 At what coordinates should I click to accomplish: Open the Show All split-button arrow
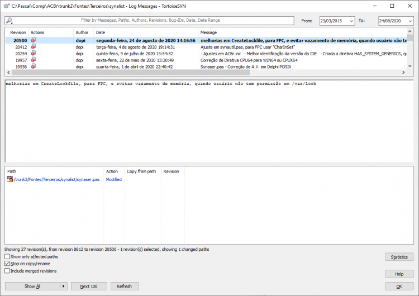(x=63, y=286)
